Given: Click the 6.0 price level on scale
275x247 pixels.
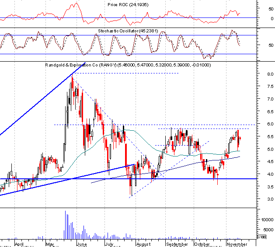Looking at the screenshot, I should click(x=270, y=124).
